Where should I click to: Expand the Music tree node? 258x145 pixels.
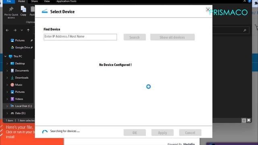point(7,85)
